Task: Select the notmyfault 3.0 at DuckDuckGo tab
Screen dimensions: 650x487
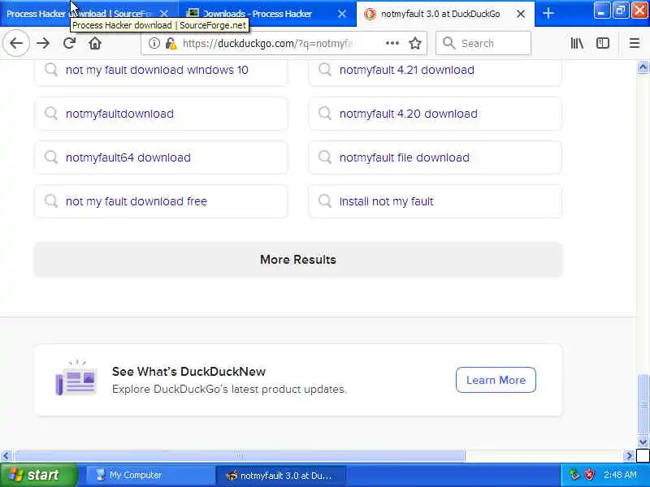Action: [x=440, y=14]
